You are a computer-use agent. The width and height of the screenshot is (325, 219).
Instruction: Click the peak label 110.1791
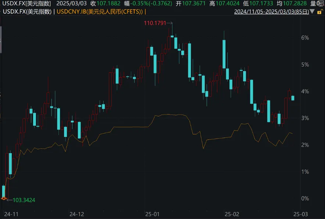click(x=155, y=23)
